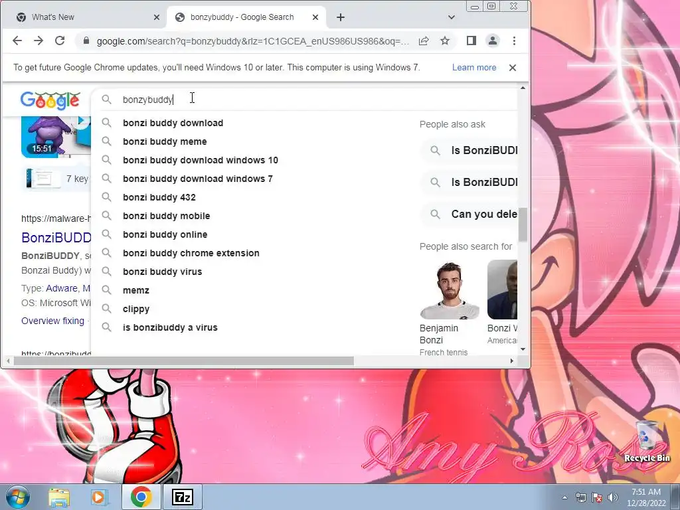
Task: Reload the current Google page
Action: (60, 41)
